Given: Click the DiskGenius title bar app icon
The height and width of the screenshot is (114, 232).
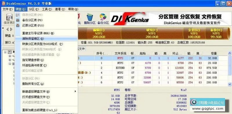Looking at the screenshot, I should [3, 3].
